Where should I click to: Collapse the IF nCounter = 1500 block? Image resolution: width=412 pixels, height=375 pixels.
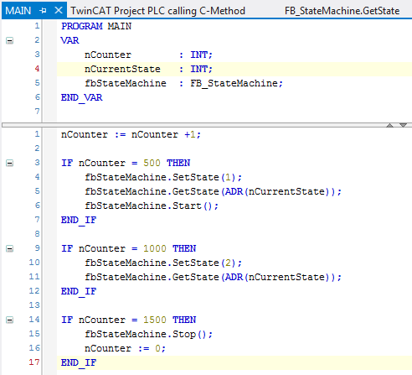pyautogui.click(x=9, y=320)
